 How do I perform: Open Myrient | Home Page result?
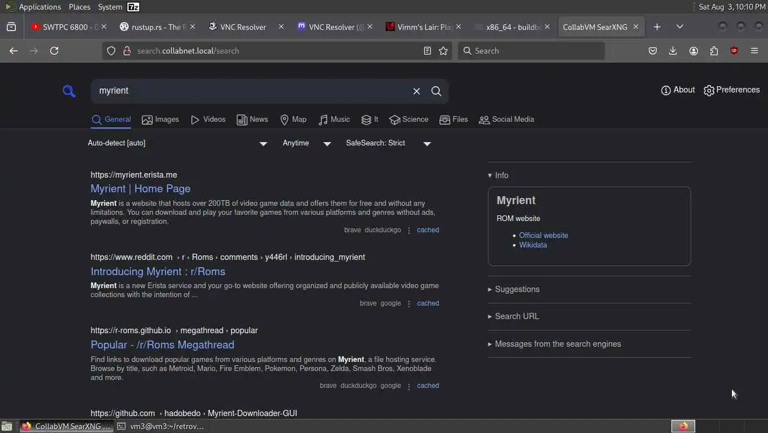coord(141,189)
